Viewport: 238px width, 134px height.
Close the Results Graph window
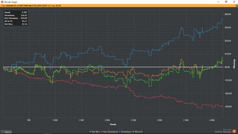pyautogui.click(x=234, y=2)
